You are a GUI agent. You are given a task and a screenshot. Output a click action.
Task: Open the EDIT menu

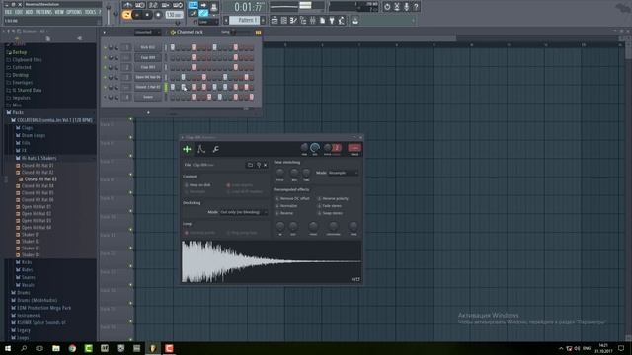click(19, 13)
